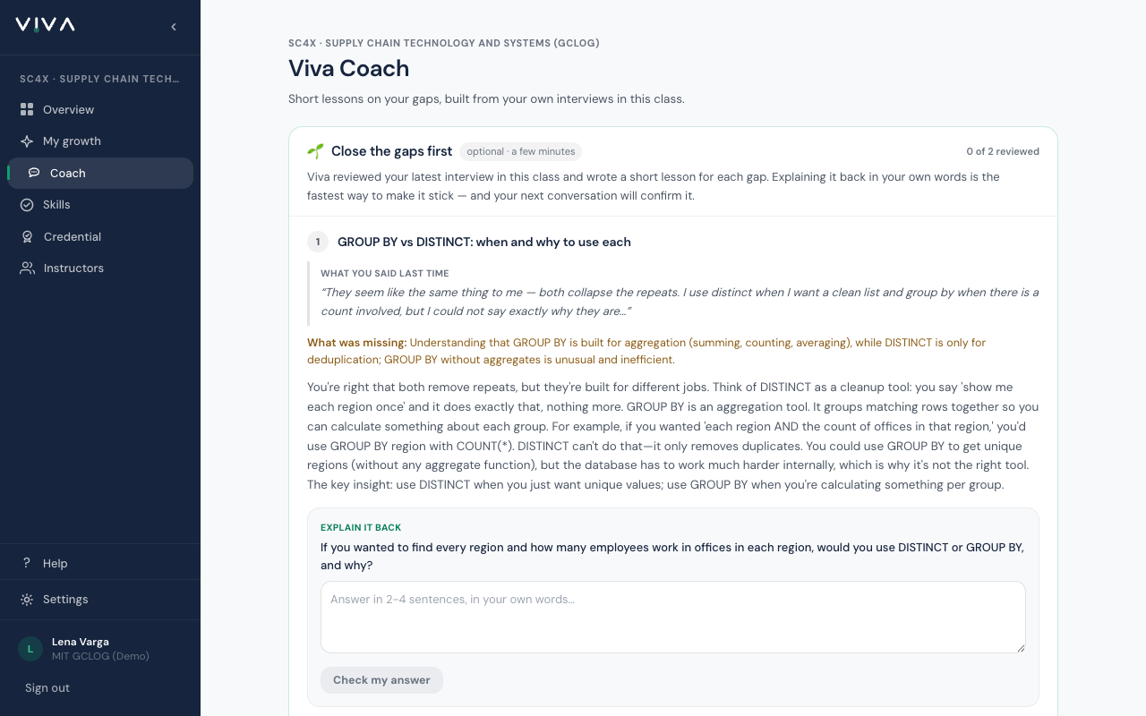
Task: Collapse the sidebar with the chevron arrow
Action: (x=174, y=27)
